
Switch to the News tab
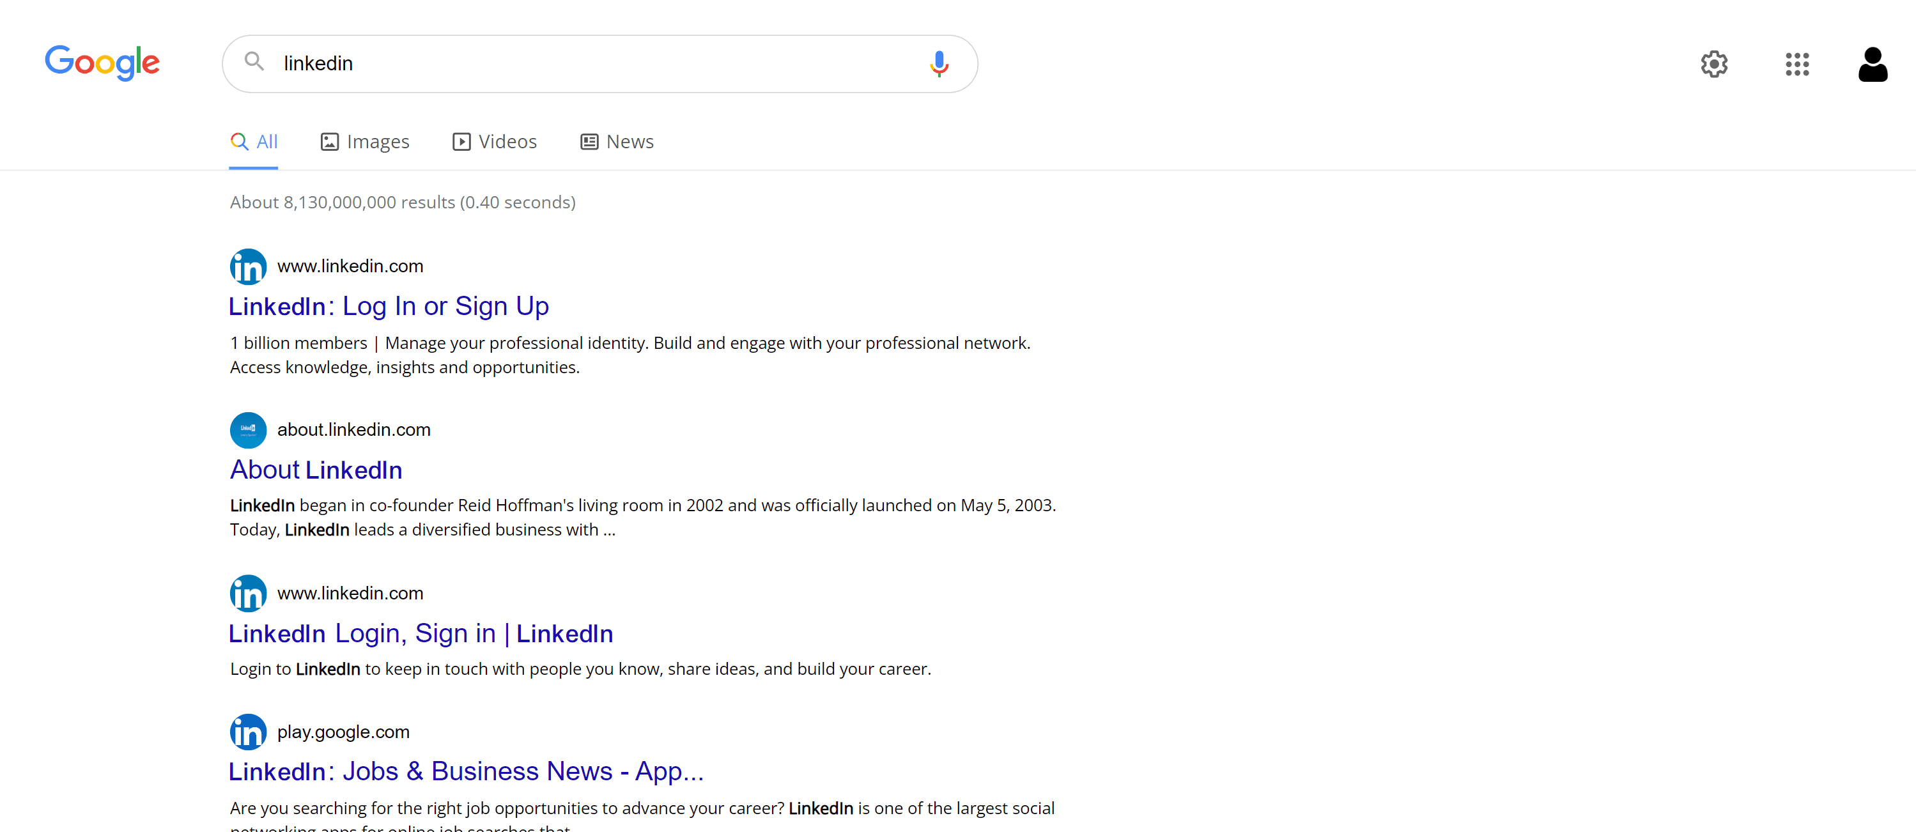click(617, 141)
